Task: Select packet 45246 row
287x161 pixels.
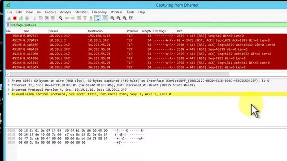Action: [146, 67]
